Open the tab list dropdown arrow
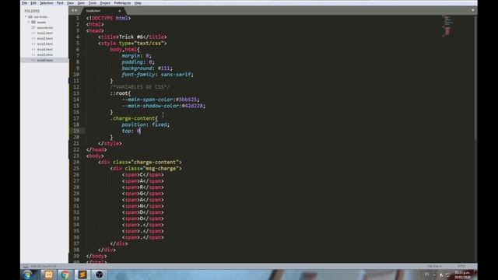The width and height of the screenshot is (498, 280). click(x=472, y=10)
